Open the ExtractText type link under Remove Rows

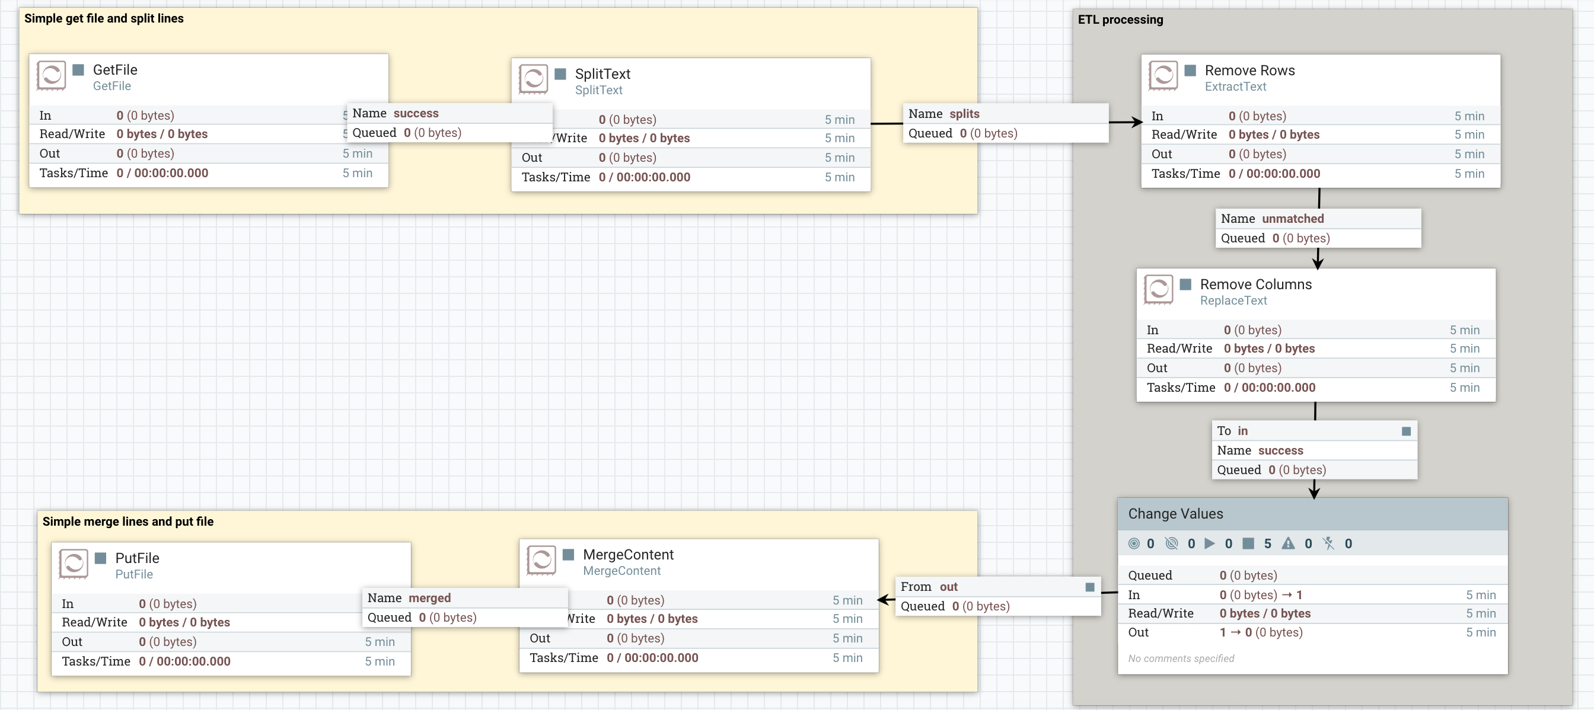click(1235, 87)
